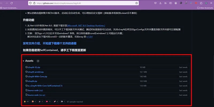Click the site security lock icon

(x=34, y=3)
